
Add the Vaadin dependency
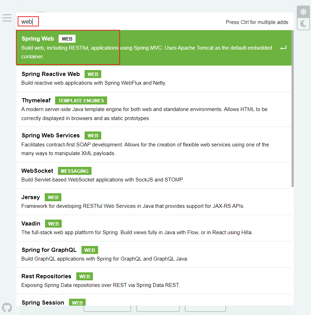point(154,228)
